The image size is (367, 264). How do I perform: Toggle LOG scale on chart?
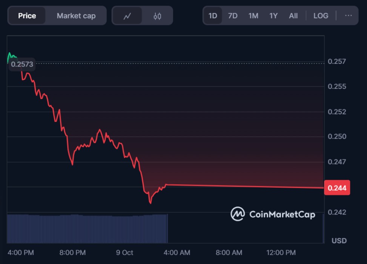[321, 16]
